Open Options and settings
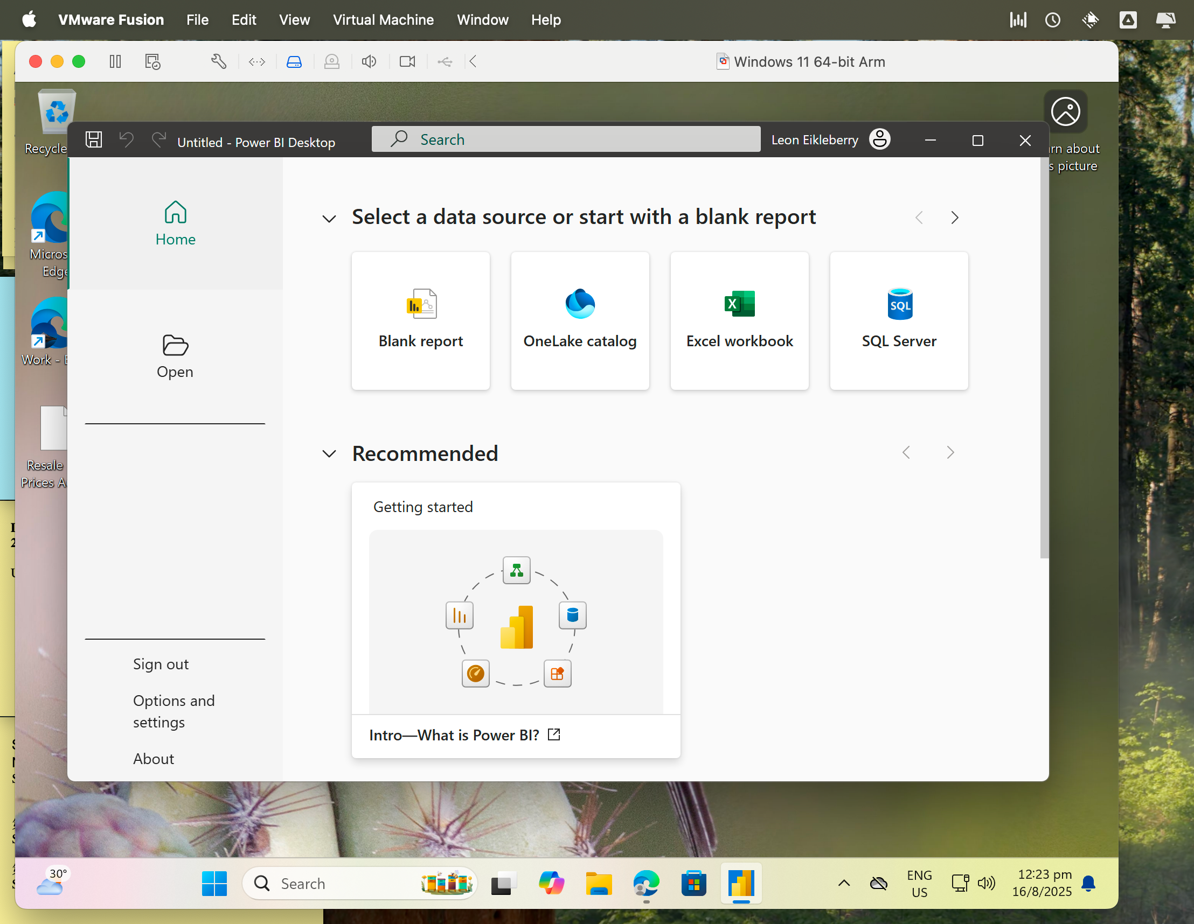 pyautogui.click(x=174, y=711)
